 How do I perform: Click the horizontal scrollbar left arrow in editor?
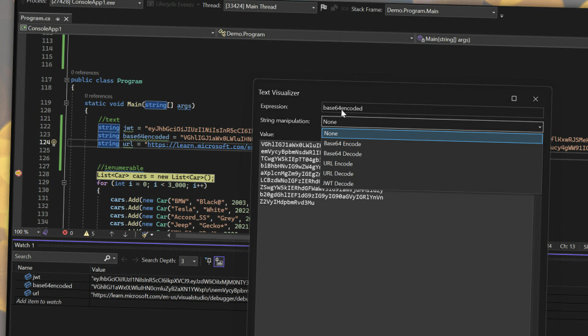point(169,235)
